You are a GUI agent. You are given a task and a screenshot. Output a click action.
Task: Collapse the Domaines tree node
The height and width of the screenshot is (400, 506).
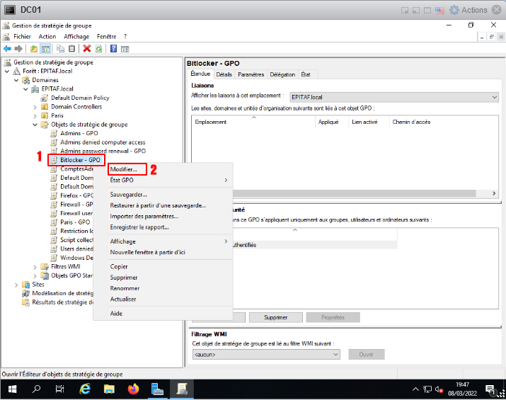17,80
